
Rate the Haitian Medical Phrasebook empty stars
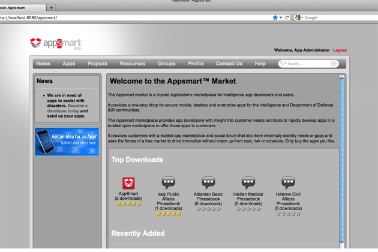248,209
